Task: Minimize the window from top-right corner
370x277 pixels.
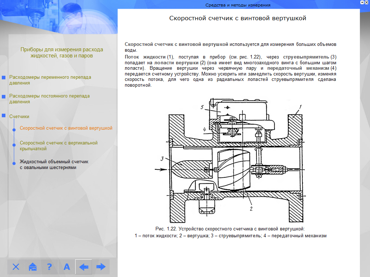Action: pos(362,2)
